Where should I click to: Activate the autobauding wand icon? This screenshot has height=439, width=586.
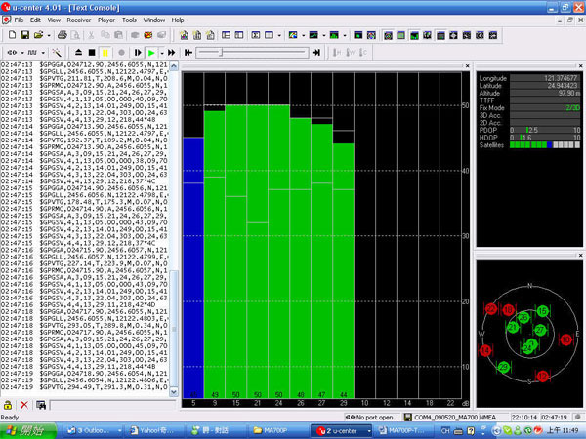click(57, 53)
